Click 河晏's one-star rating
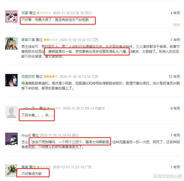Viewport: 184px width, 181px height. pos(44,13)
